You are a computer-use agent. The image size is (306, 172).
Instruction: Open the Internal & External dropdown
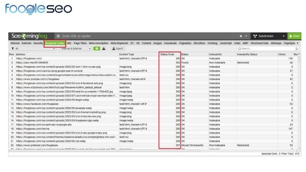[76, 49]
